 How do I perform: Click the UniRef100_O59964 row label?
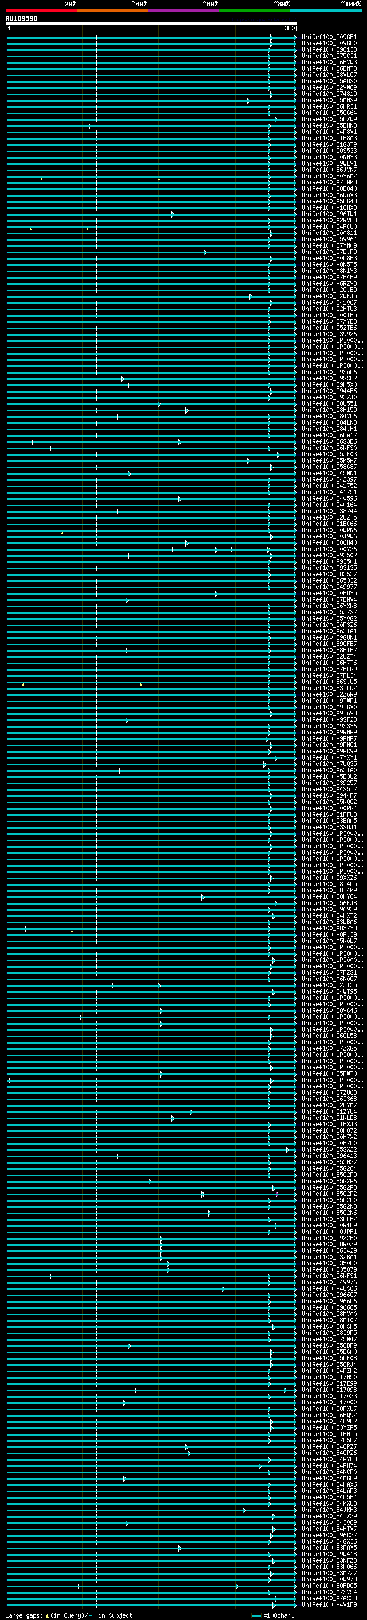pyautogui.click(x=329, y=240)
